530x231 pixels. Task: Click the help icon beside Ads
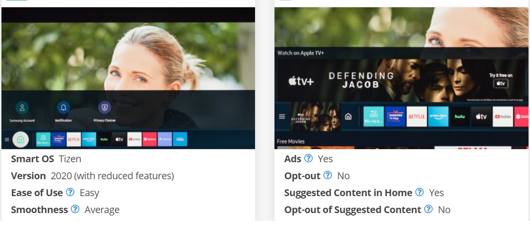(308, 158)
